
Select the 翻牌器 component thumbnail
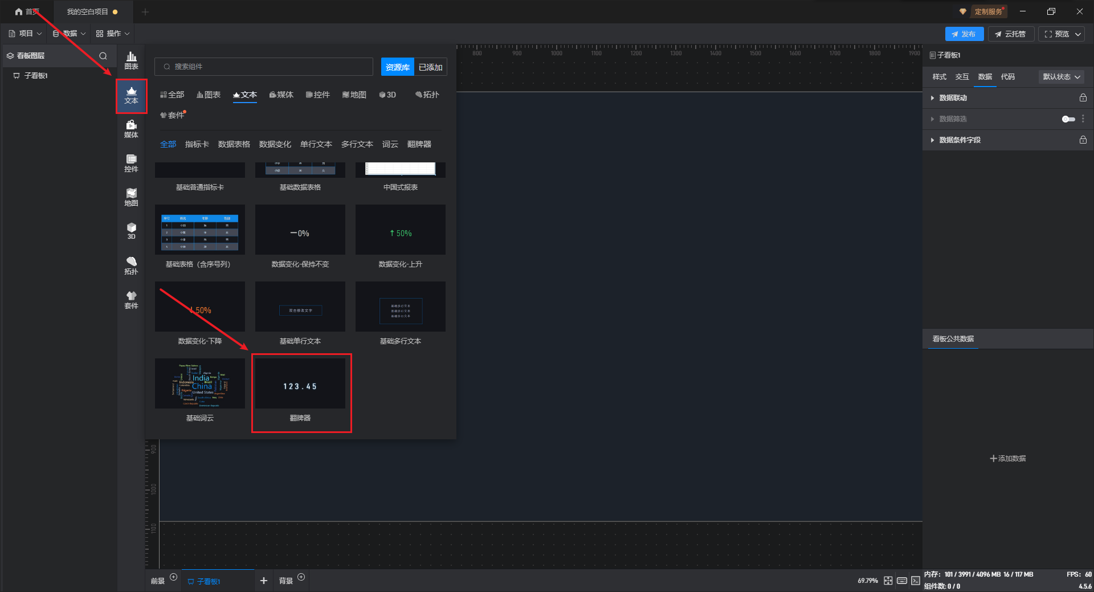point(300,383)
